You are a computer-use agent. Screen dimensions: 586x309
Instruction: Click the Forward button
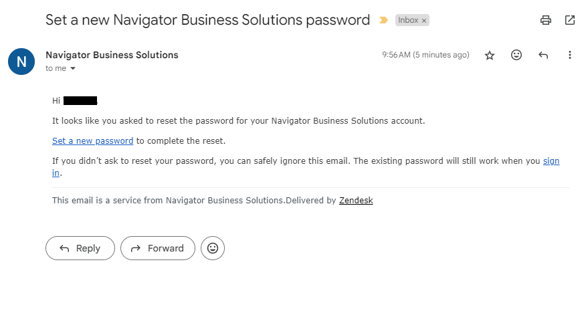click(x=158, y=248)
